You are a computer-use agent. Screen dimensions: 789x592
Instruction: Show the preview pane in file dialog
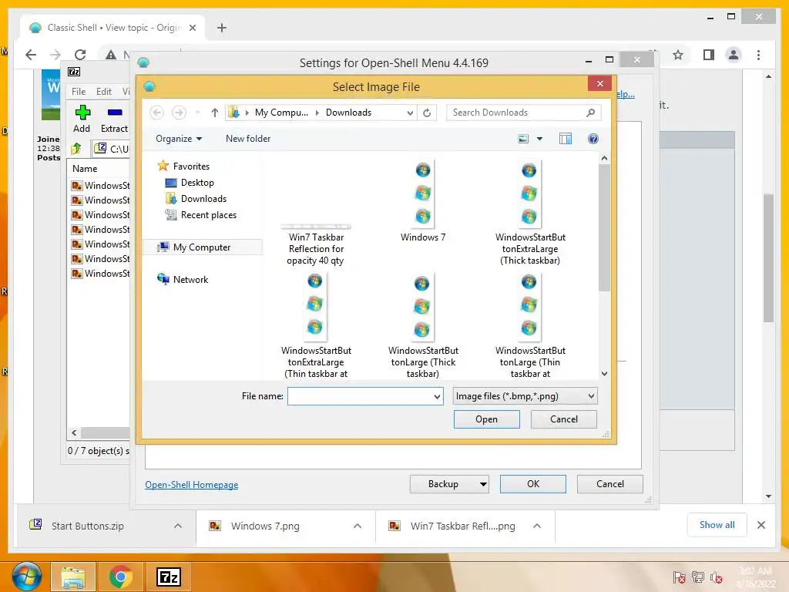tap(565, 139)
